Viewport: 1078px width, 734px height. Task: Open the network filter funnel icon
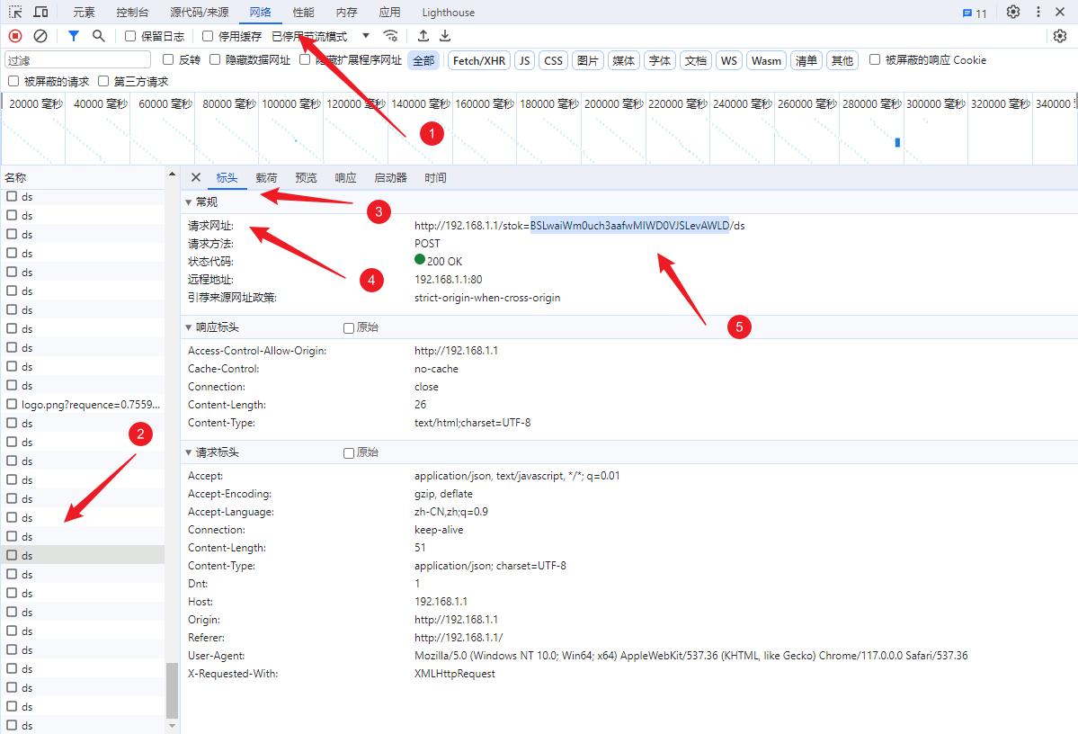click(x=73, y=36)
